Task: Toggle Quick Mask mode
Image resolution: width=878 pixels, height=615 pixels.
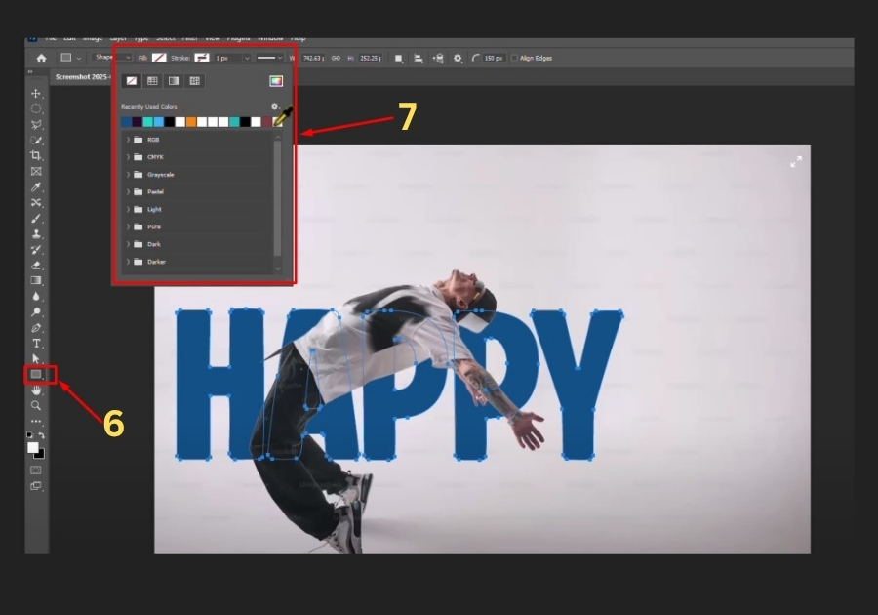Action: (x=36, y=471)
